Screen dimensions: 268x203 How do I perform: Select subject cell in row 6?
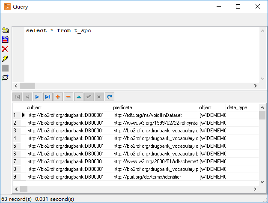coord(69,154)
